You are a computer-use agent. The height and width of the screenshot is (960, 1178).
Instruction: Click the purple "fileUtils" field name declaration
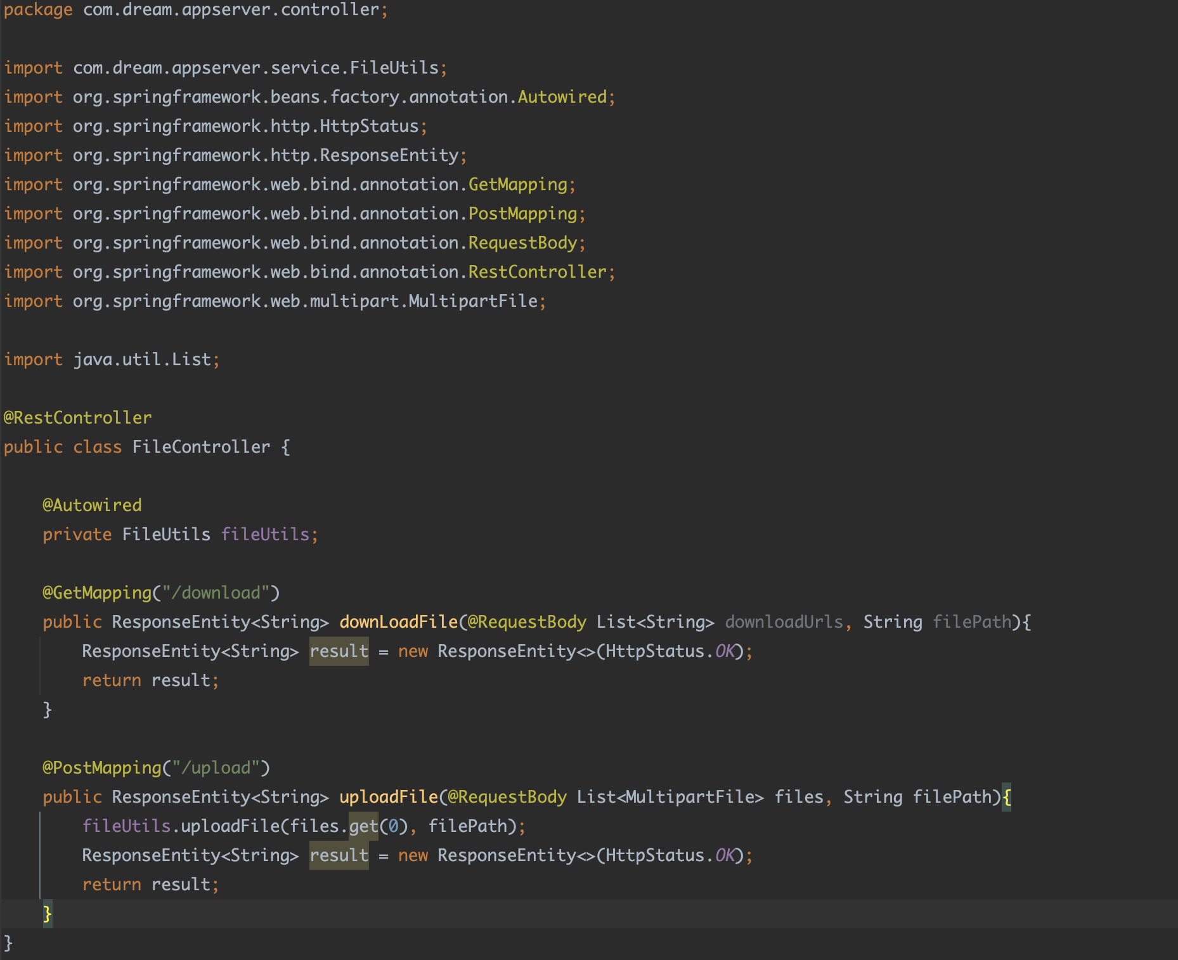point(265,535)
